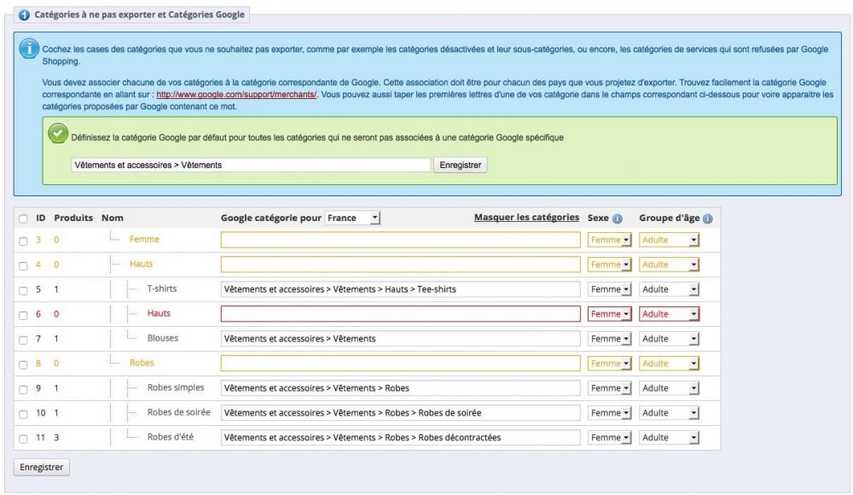Image resolution: width=853 pixels, height=495 pixels.
Task: Click the Nom column header
Action: [112, 218]
